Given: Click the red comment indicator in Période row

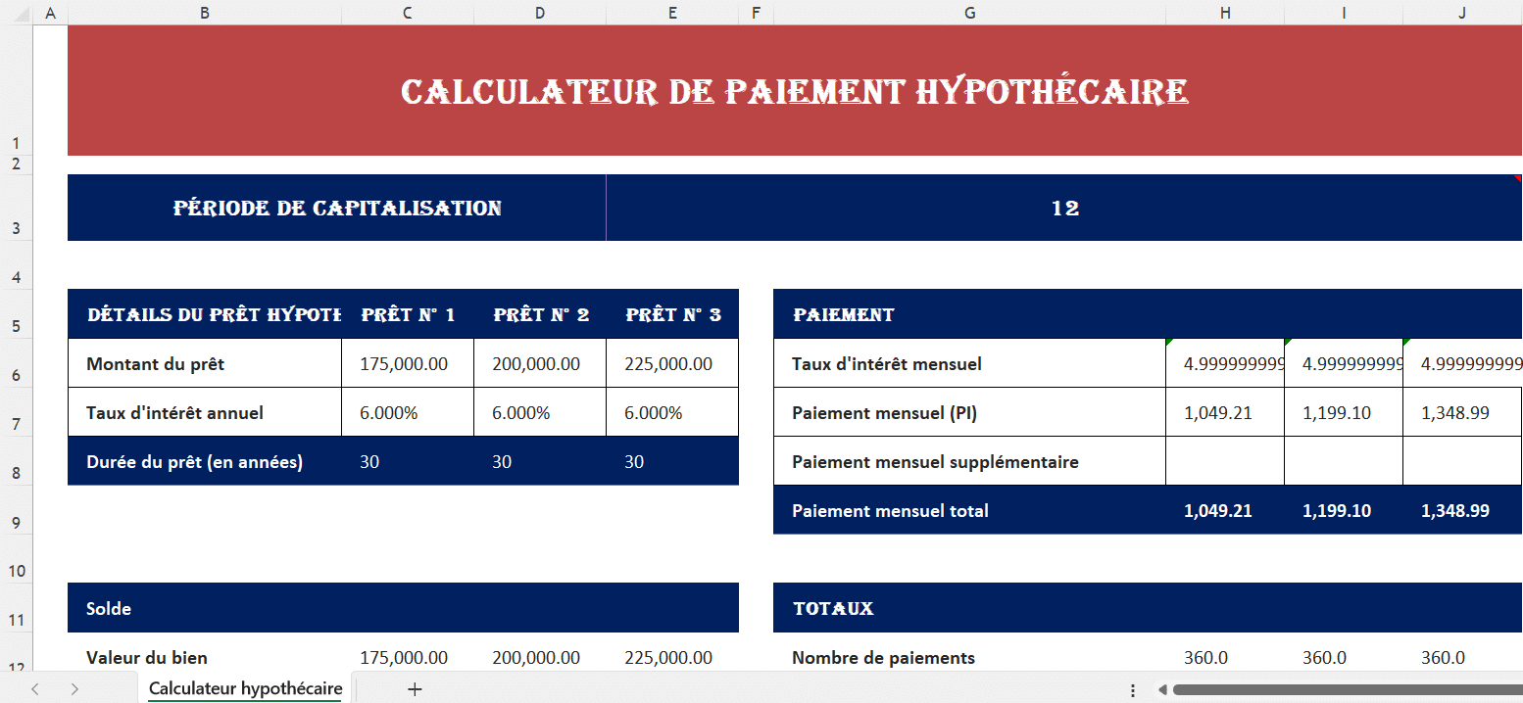Looking at the screenshot, I should (1517, 178).
